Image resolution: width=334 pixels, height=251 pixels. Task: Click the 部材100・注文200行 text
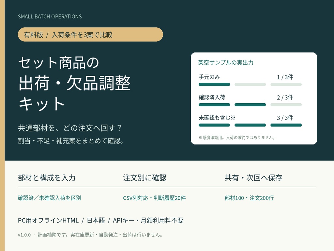coord(249,198)
